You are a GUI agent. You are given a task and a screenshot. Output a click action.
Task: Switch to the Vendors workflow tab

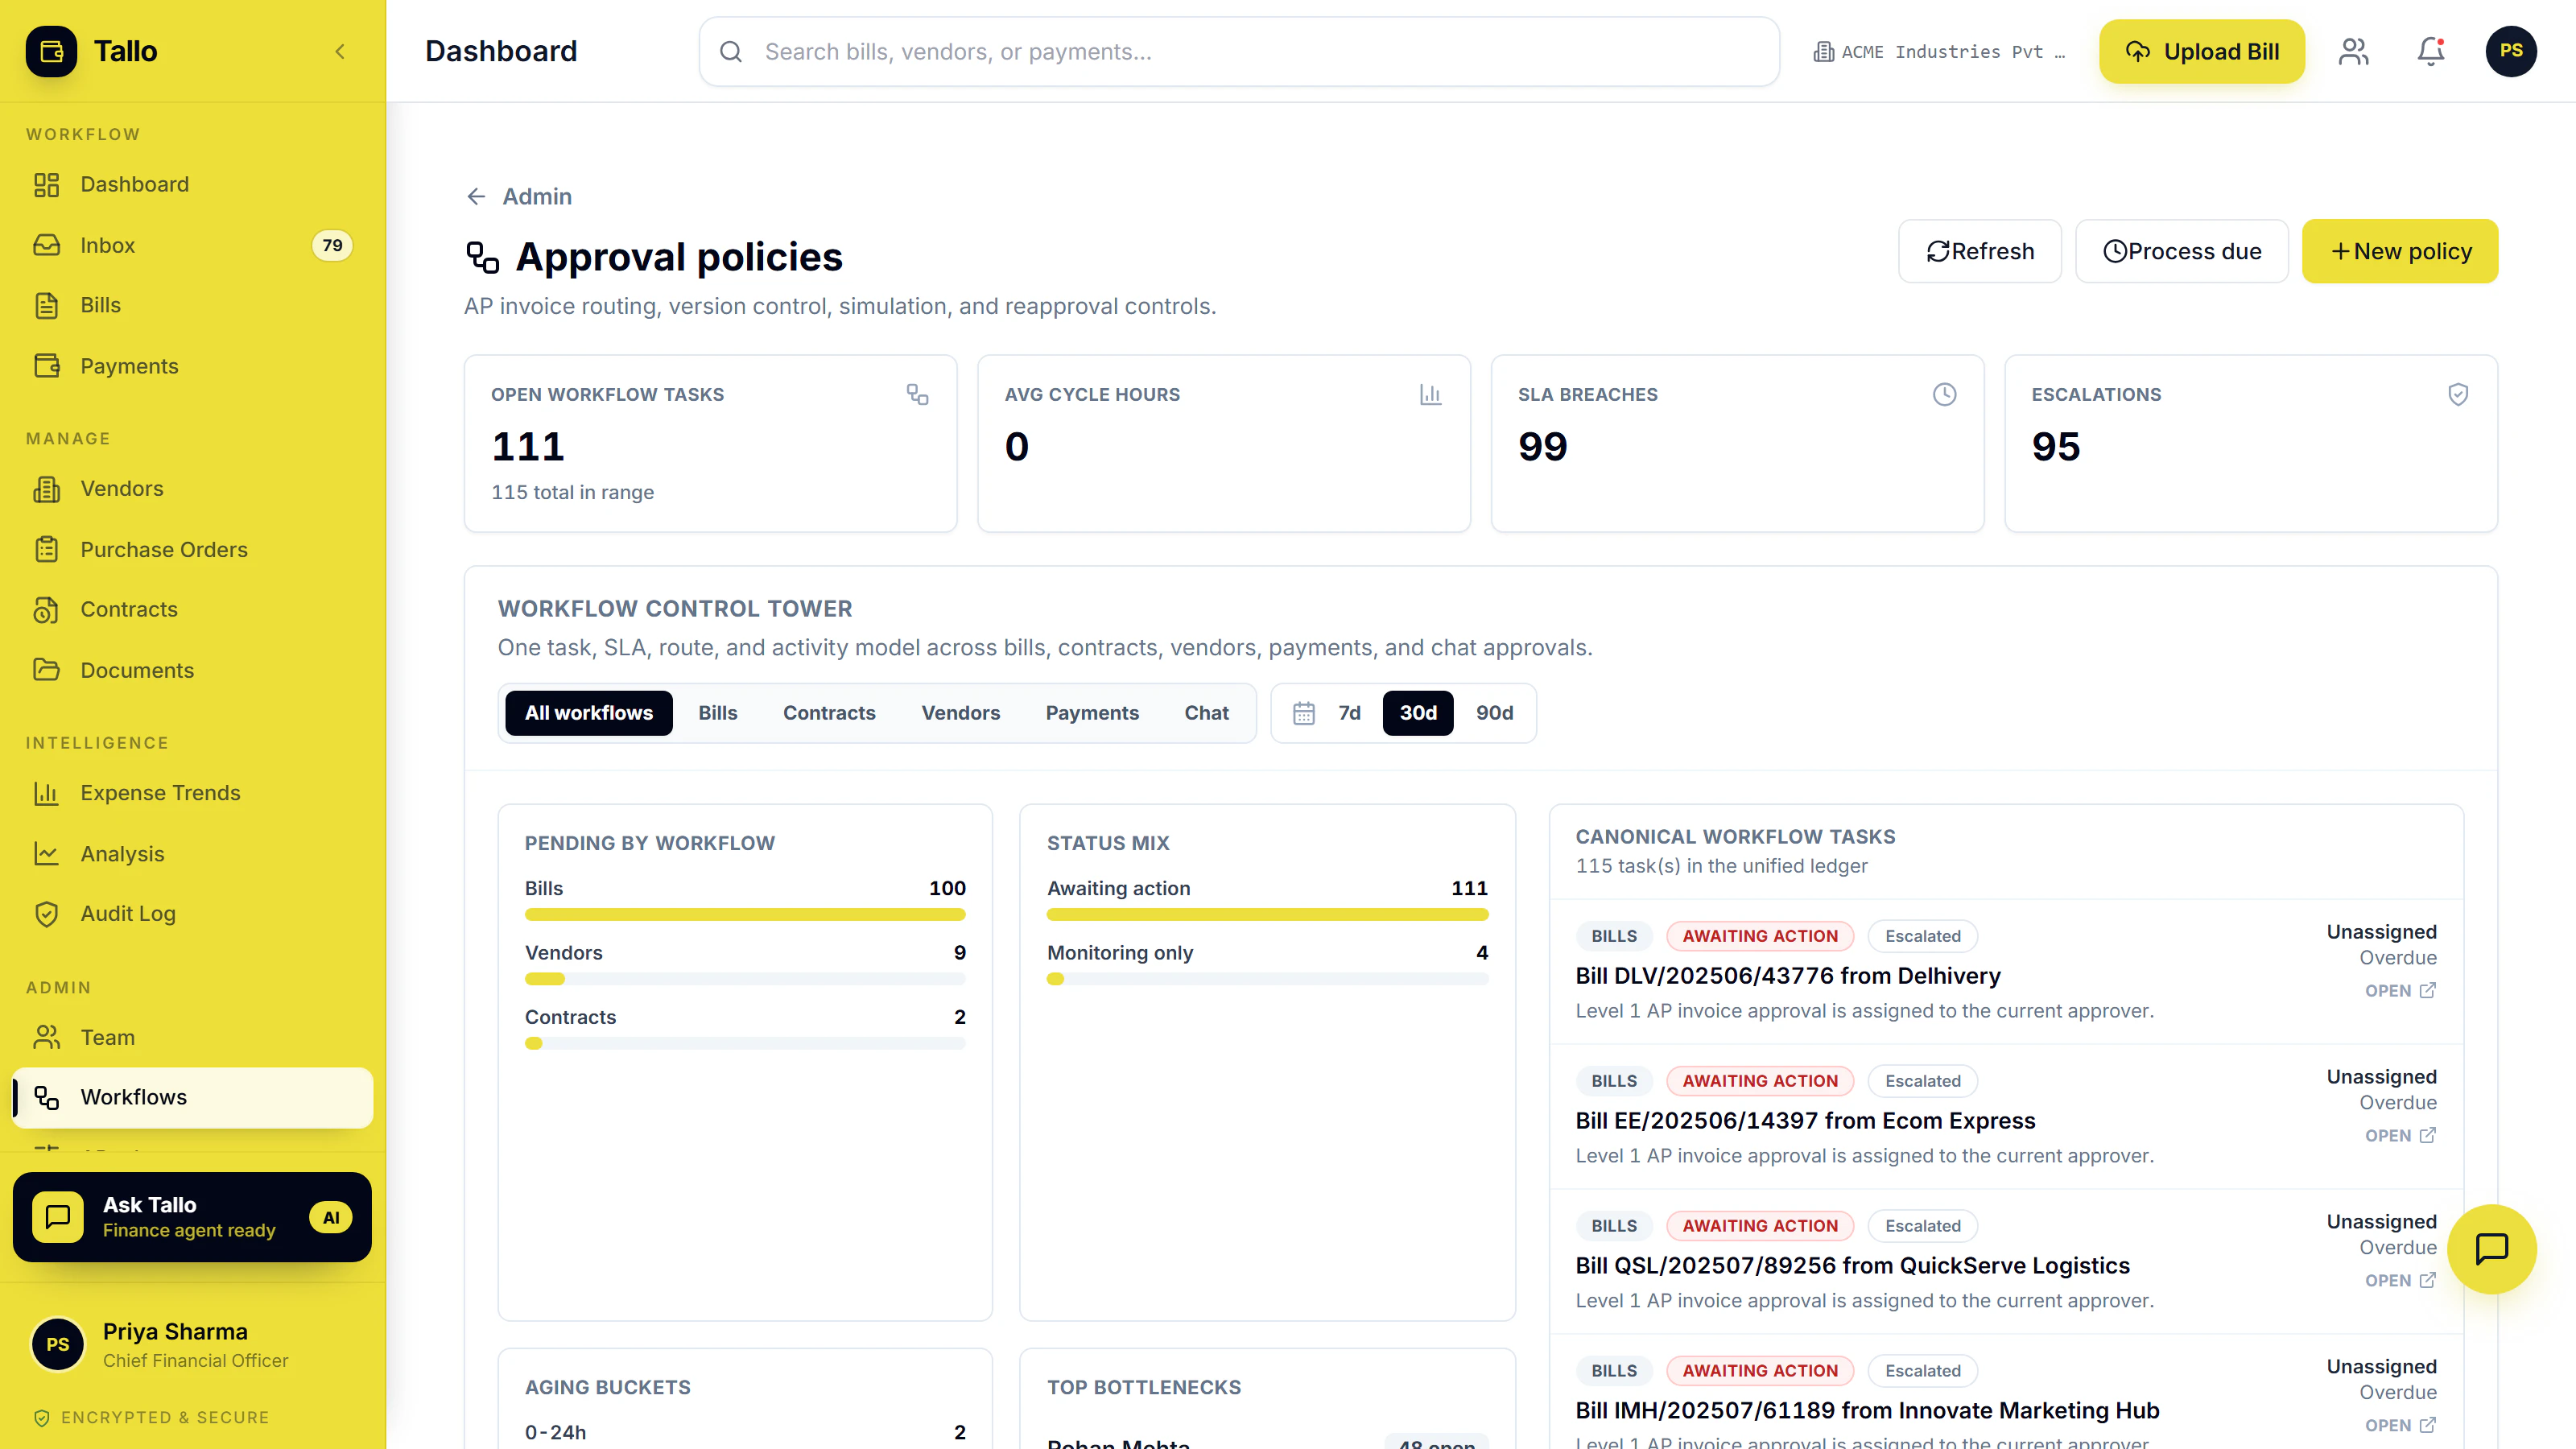pos(961,713)
